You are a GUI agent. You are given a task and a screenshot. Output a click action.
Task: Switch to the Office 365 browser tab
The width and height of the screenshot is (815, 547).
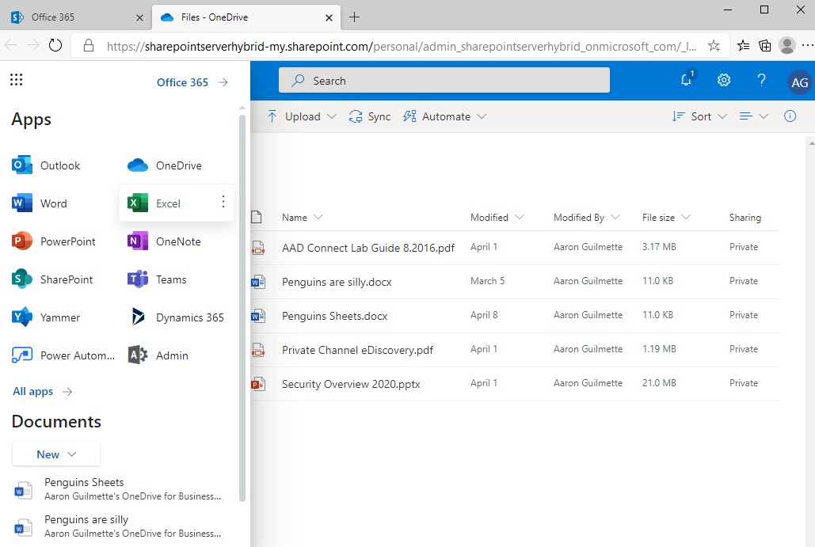click(x=77, y=17)
